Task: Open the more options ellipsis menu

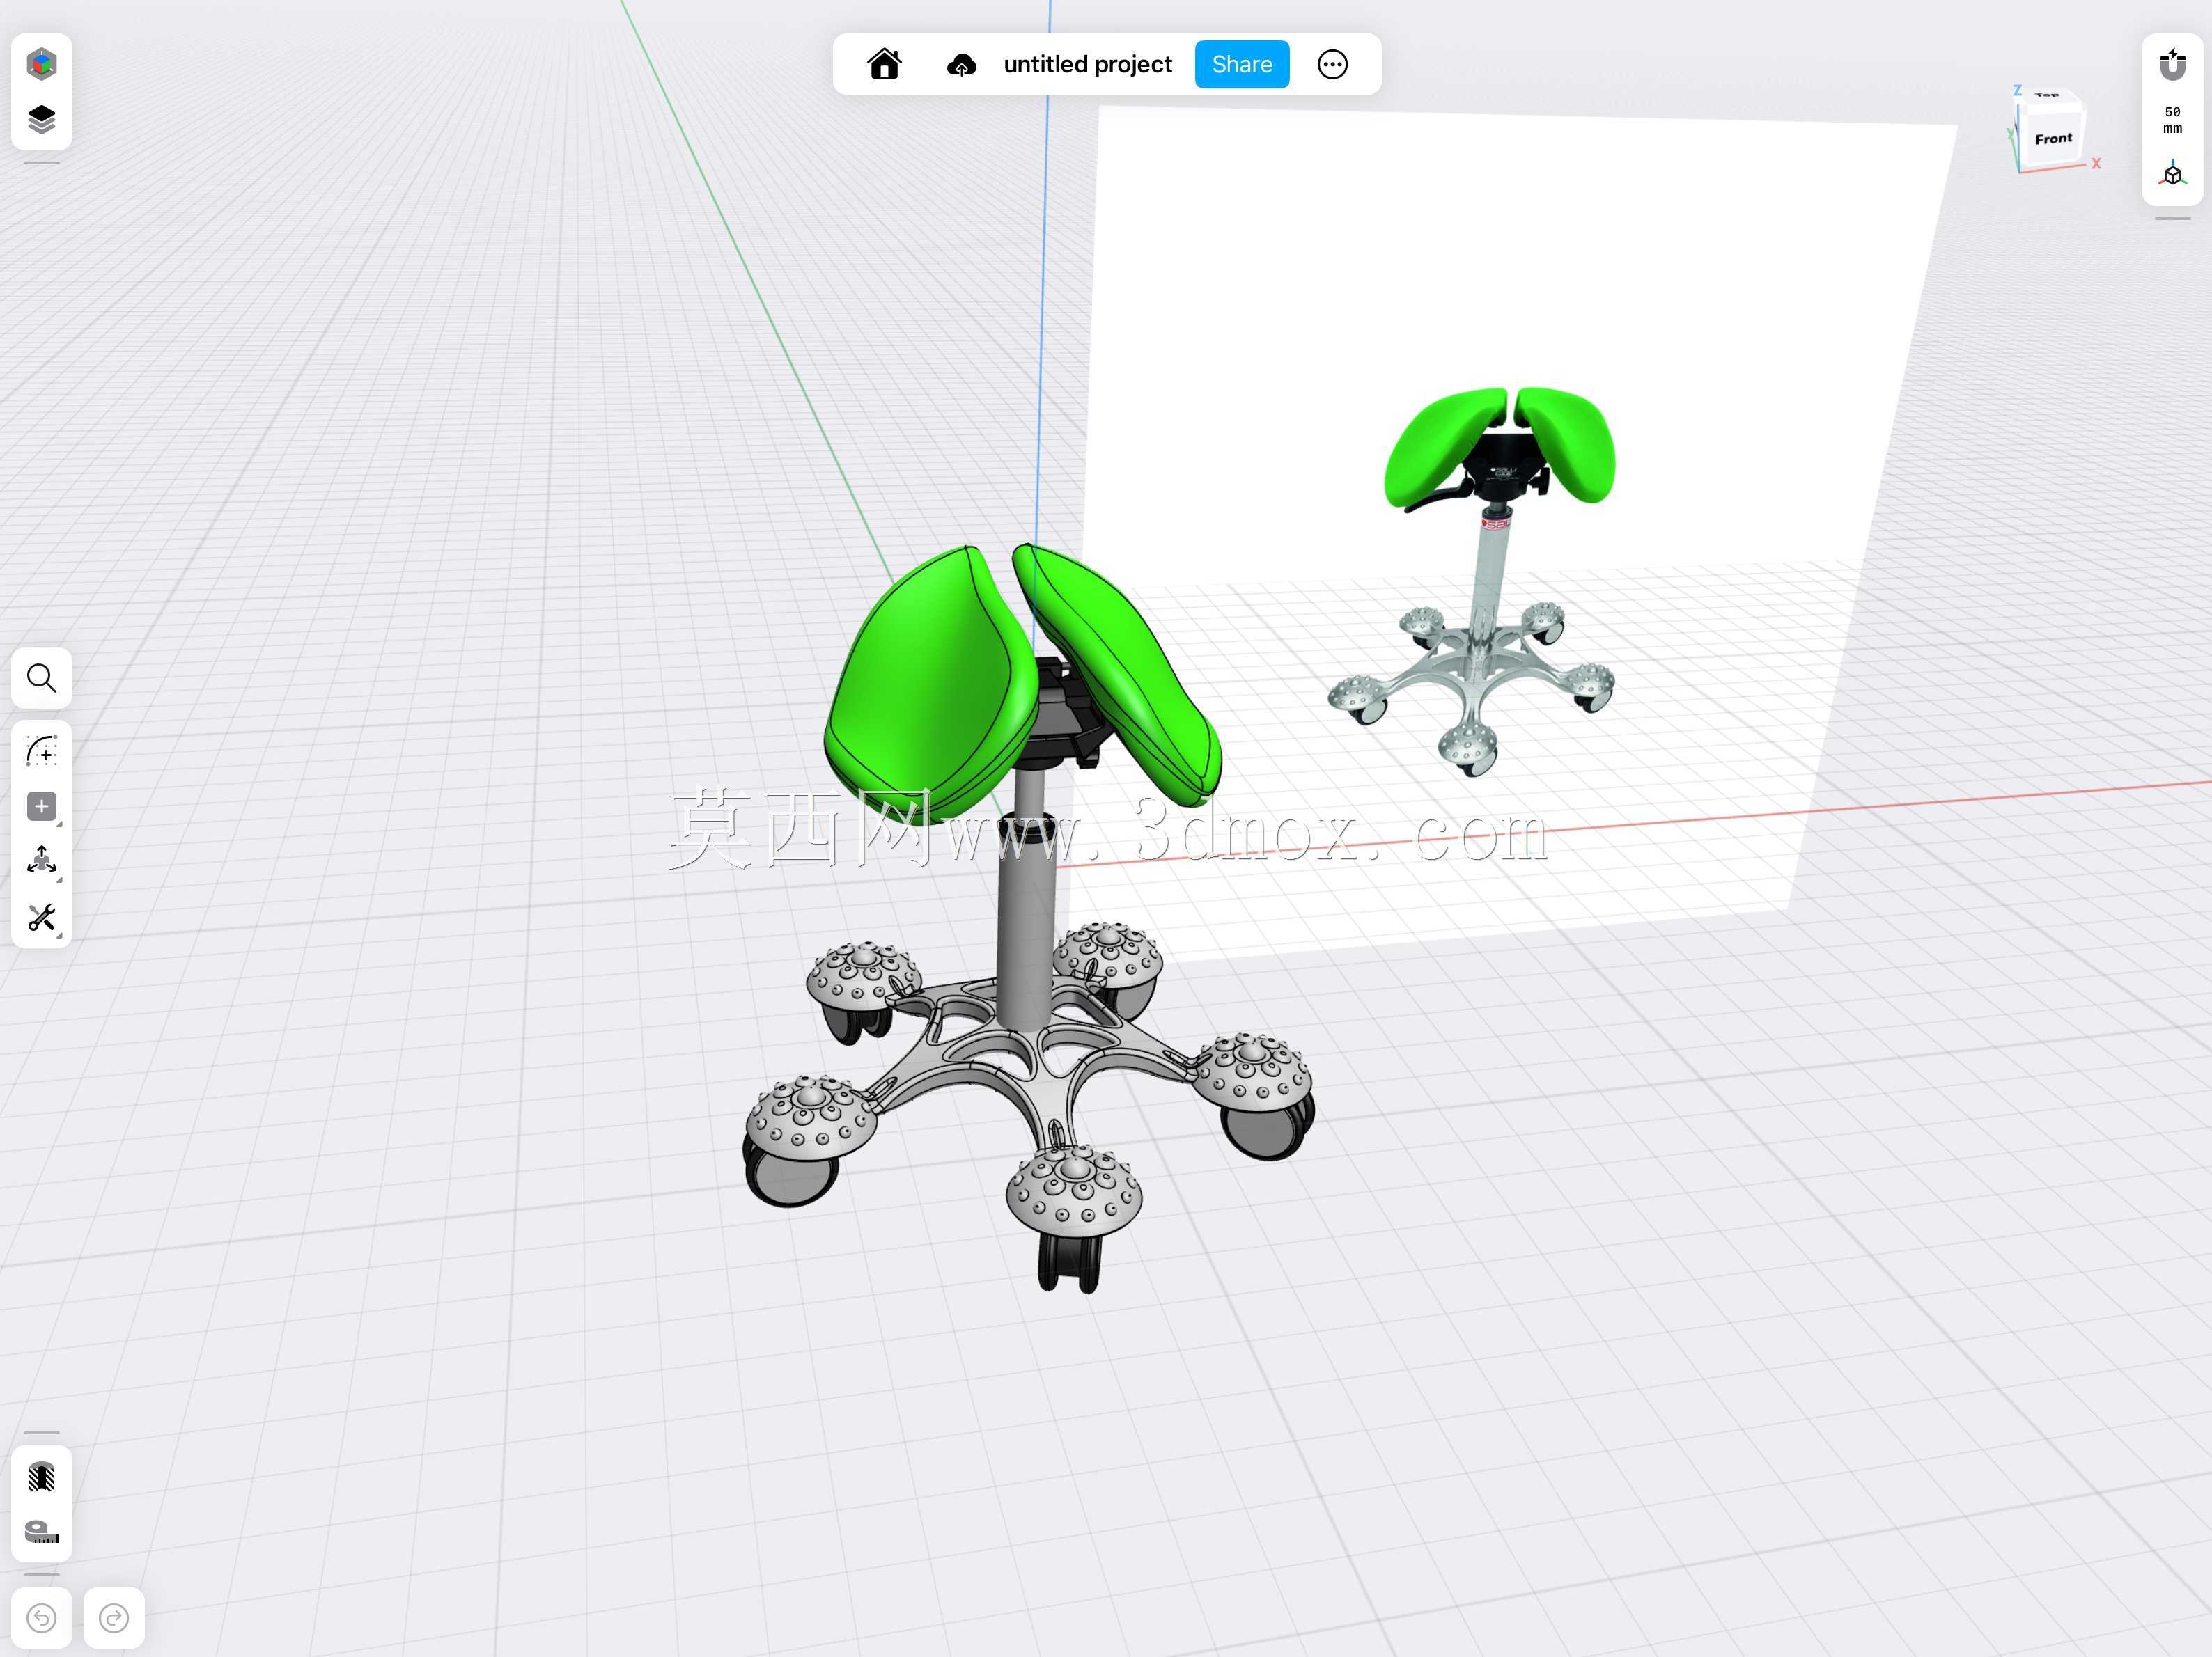Action: coord(1332,64)
